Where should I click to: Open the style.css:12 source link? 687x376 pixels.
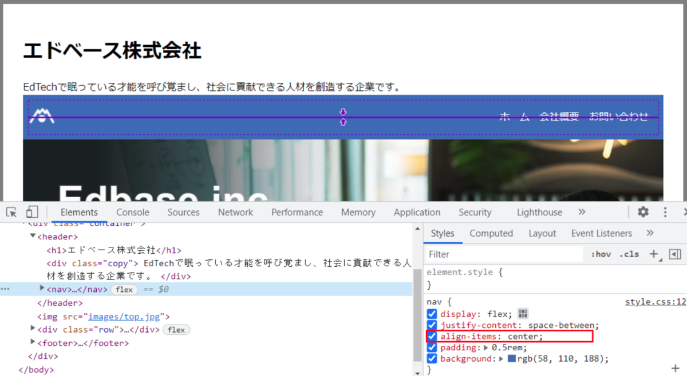pos(656,302)
